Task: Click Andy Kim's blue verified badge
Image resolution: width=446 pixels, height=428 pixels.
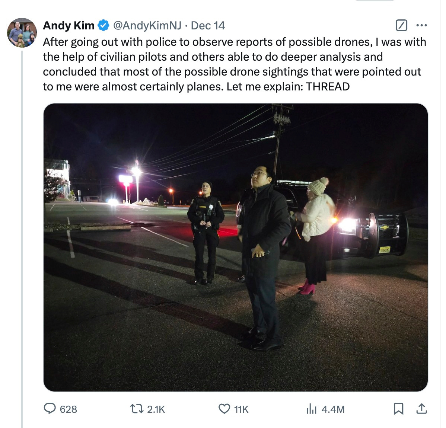Action: [103, 25]
